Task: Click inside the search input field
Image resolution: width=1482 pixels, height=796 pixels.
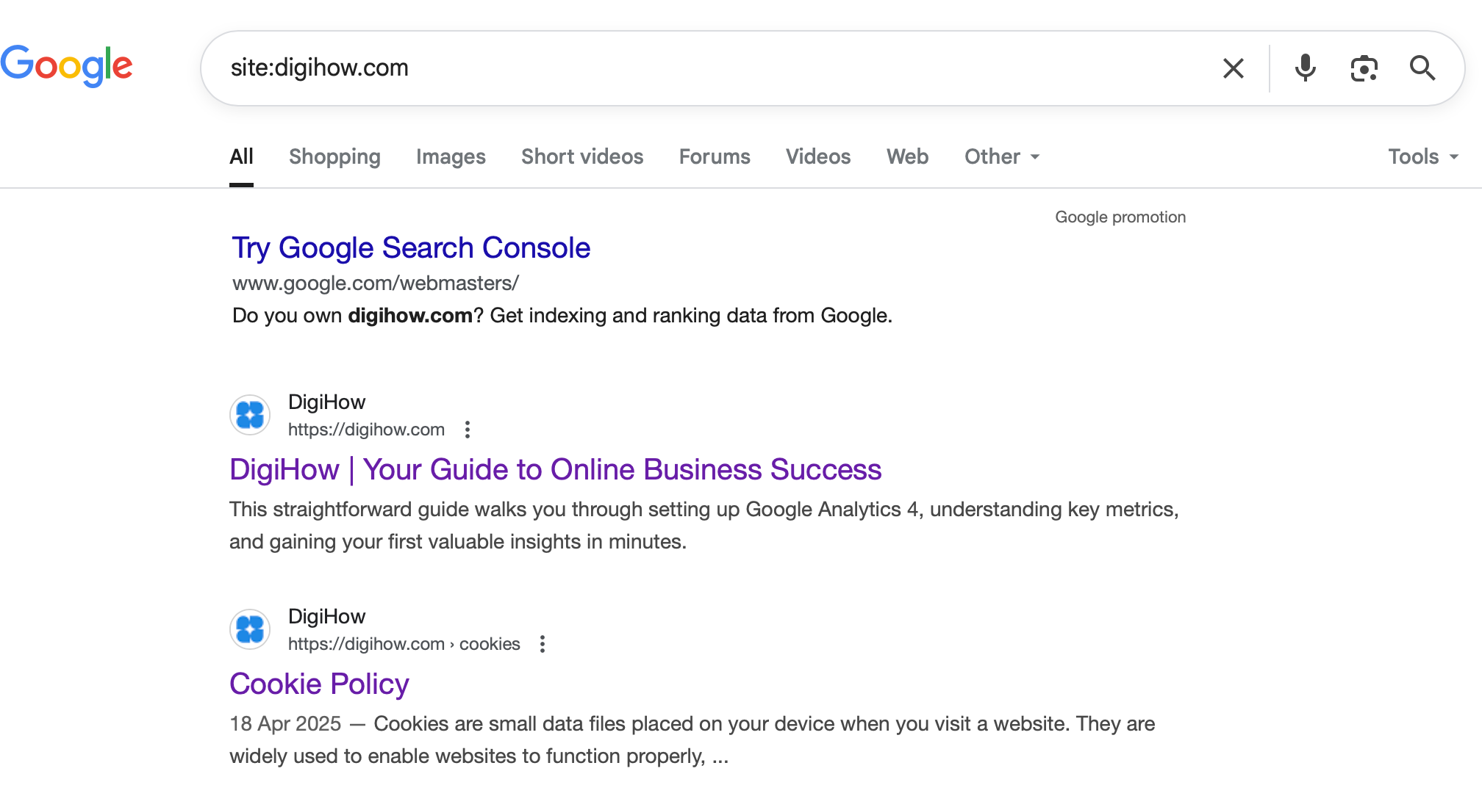Action: click(x=662, y=68)
